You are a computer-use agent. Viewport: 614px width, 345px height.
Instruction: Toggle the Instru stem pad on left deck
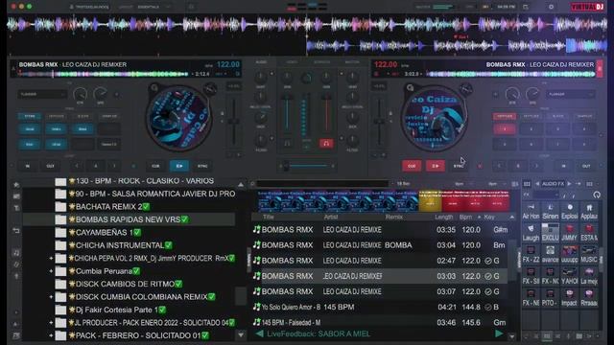56,129
